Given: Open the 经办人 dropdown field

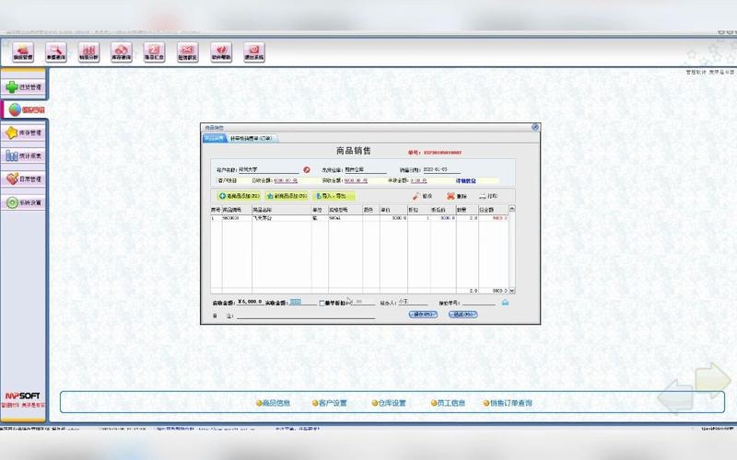Looking at the screenshot, I should [412, 302].
